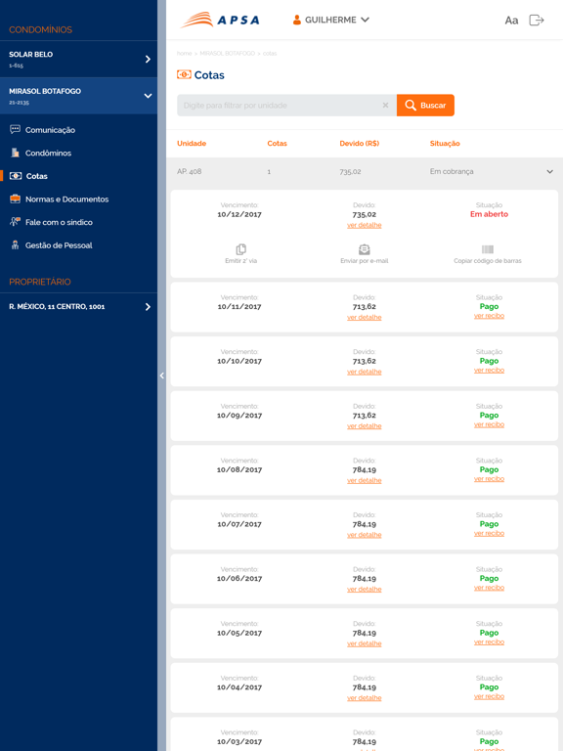This screenshot has width=563, height=751.
Task: Collapse the sidebar with the left arrow handle
Action: pyautogui.click(x=162, y=375)
